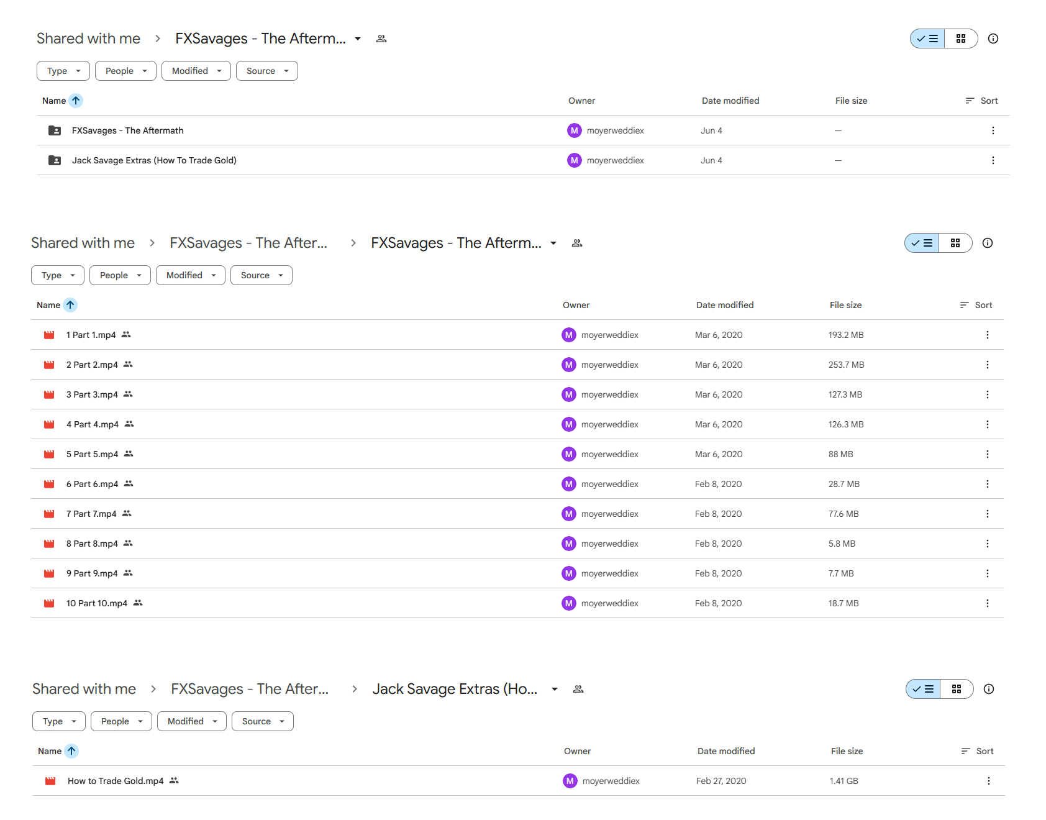1046x820 pixels.
Task: Open info details in bottom panel
Action: point(989,689)
